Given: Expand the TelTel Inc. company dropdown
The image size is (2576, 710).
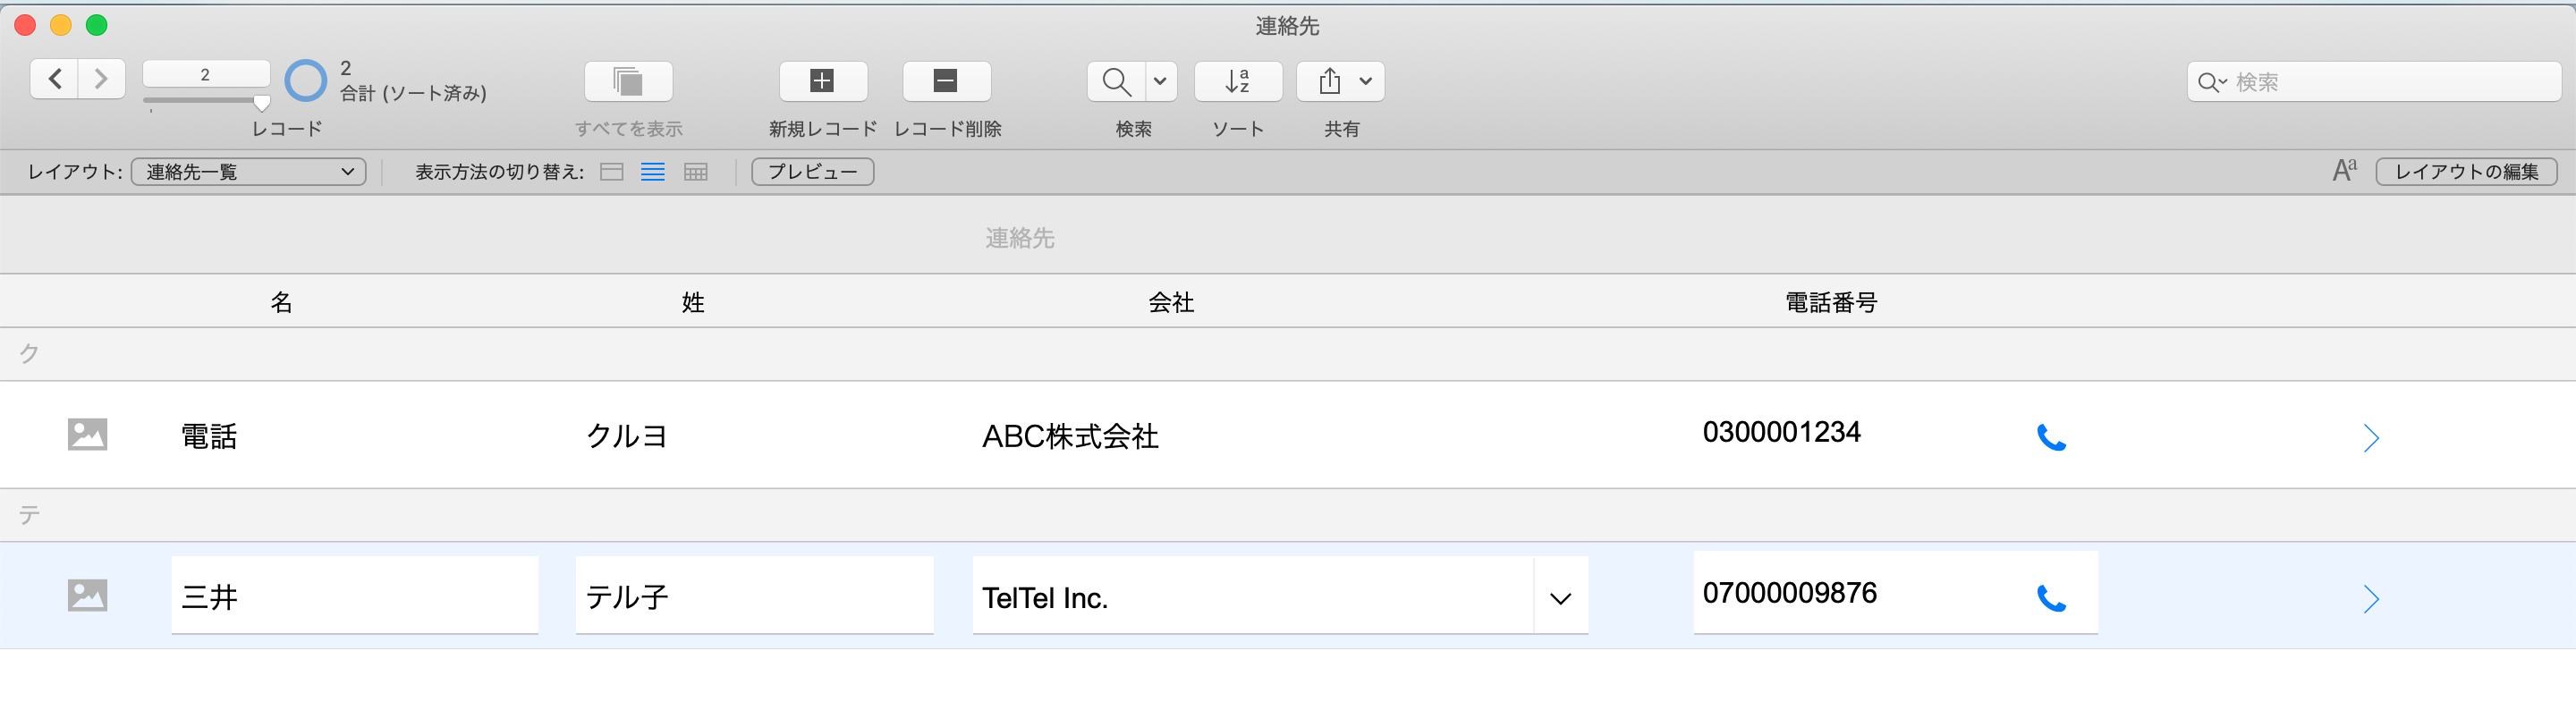Looking at the screenshot, I should click(1560, 598).
